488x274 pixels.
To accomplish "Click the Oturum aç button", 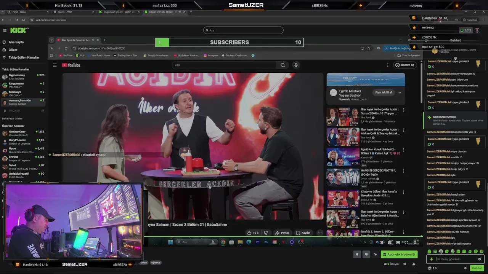I will (405, 65).
